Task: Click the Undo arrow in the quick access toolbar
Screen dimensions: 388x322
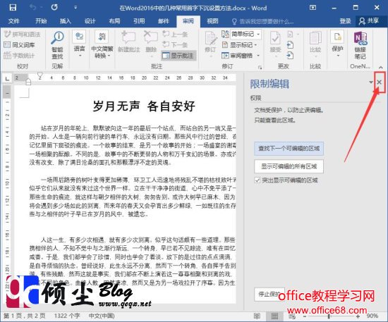Action: click(x=33, y=8)
